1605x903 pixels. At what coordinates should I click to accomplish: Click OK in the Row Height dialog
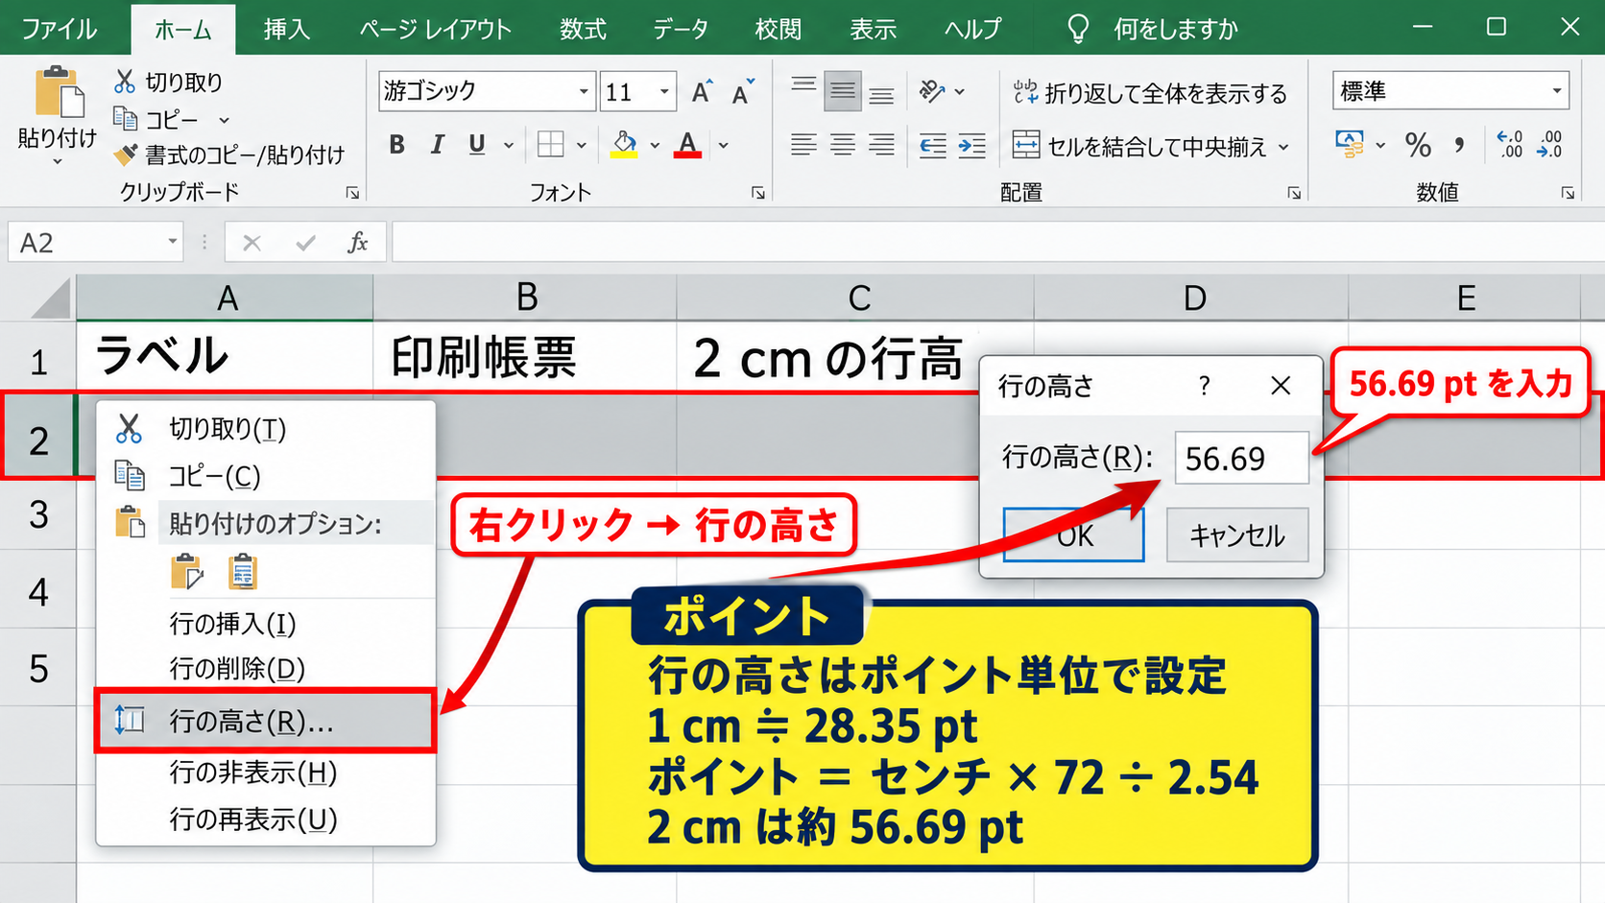(1073, 535)
